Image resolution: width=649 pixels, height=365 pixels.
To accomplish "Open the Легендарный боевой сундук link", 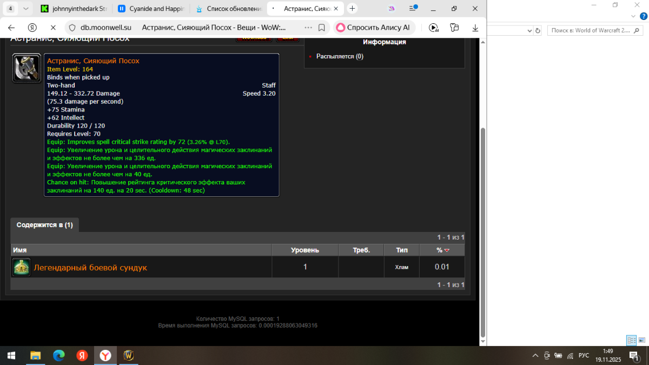I will click(90, 268).
